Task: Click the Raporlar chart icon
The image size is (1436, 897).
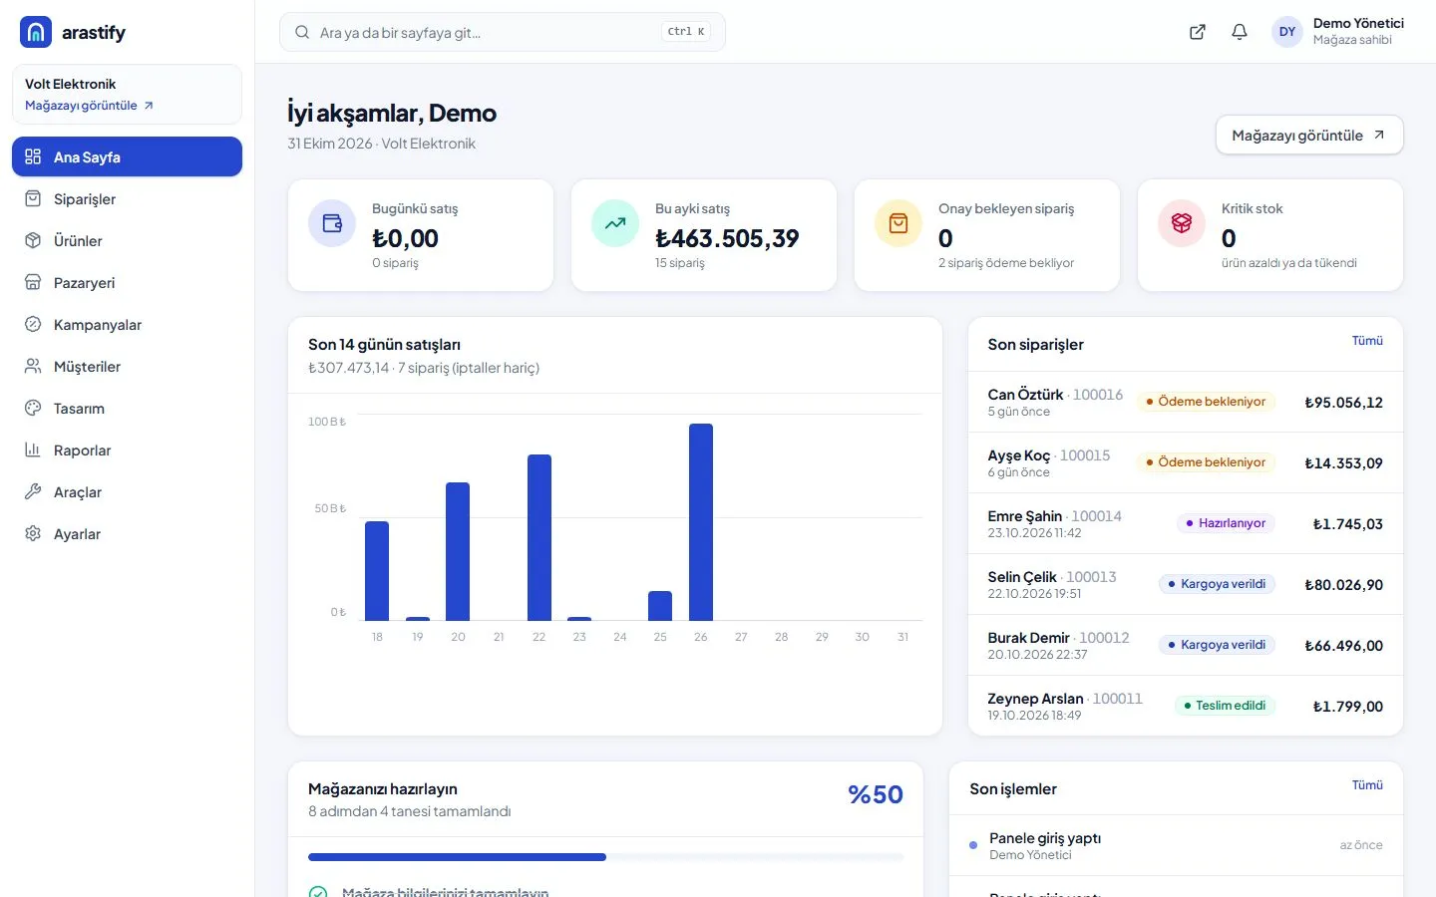Action: (x=33, y=449)
